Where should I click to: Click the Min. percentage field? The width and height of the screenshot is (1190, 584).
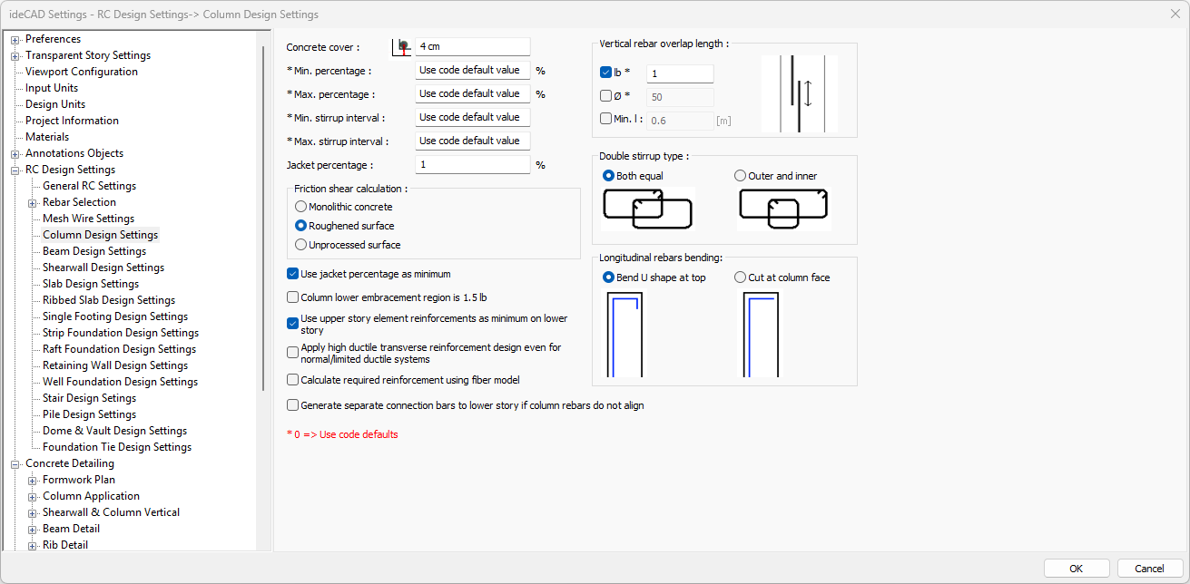click(x=472, y=70)
